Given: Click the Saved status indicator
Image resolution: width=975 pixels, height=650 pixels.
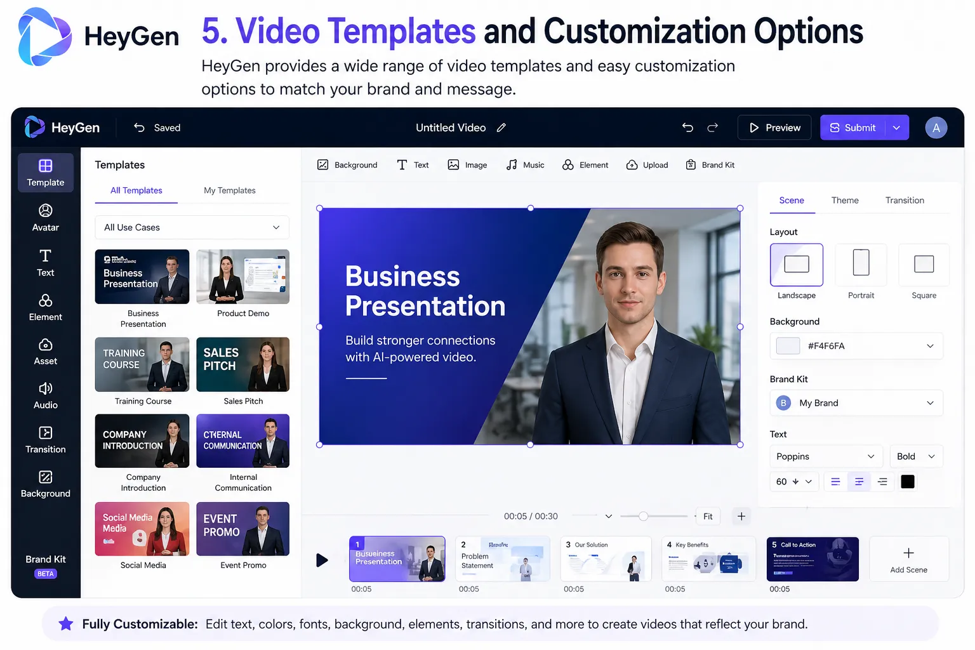Looking at the screenshot, I should coord(157,128).
